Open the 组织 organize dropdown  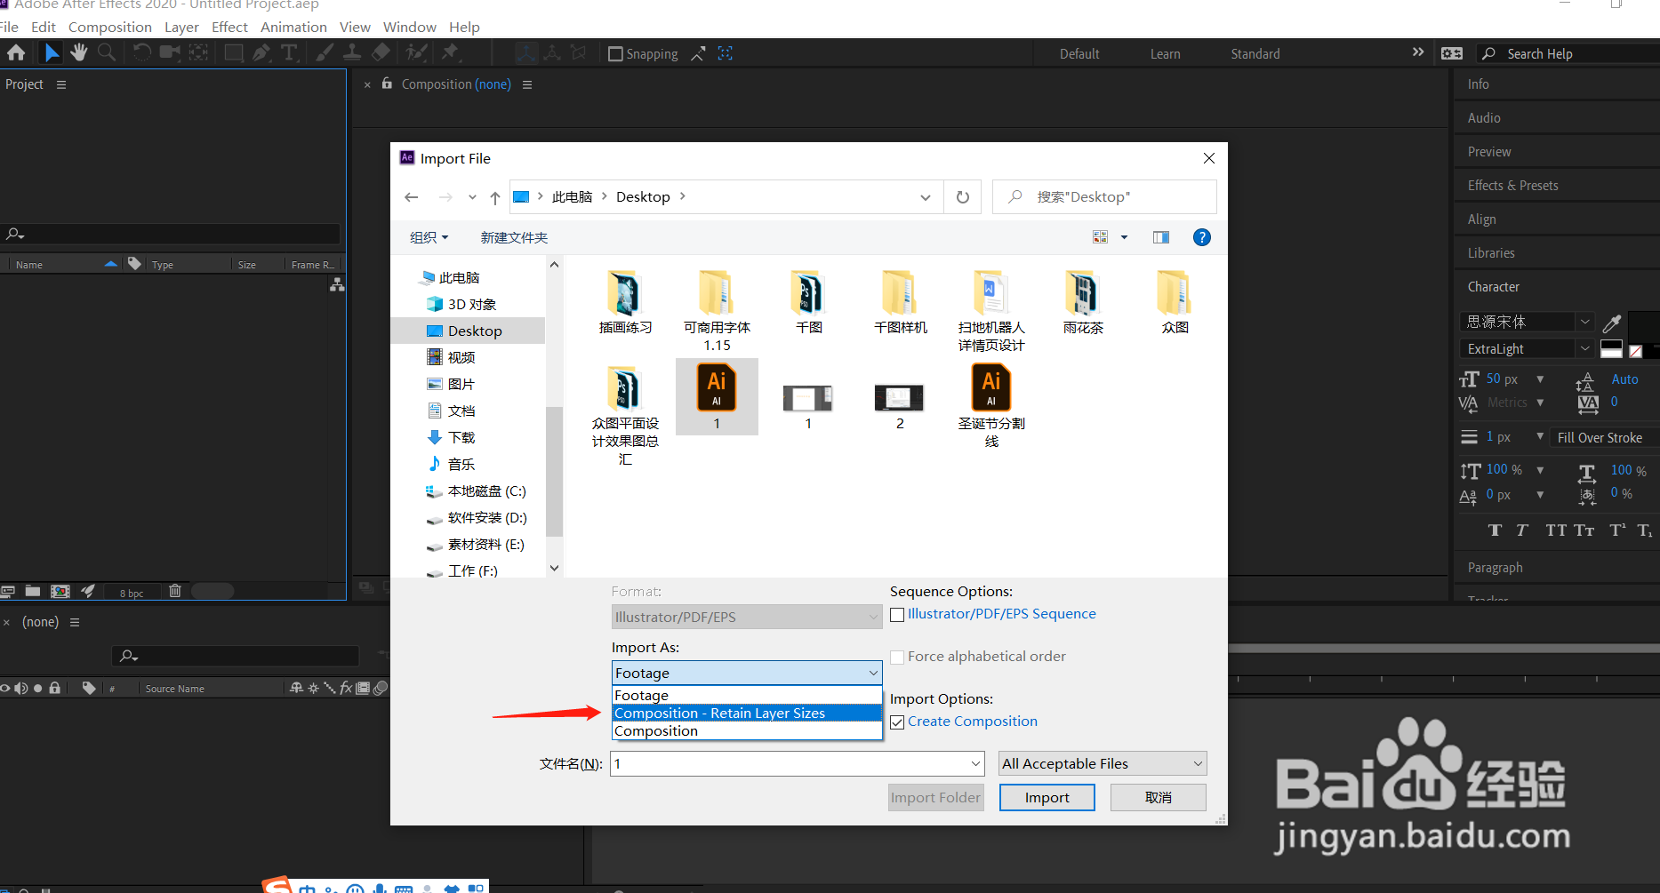click(429, 237)
